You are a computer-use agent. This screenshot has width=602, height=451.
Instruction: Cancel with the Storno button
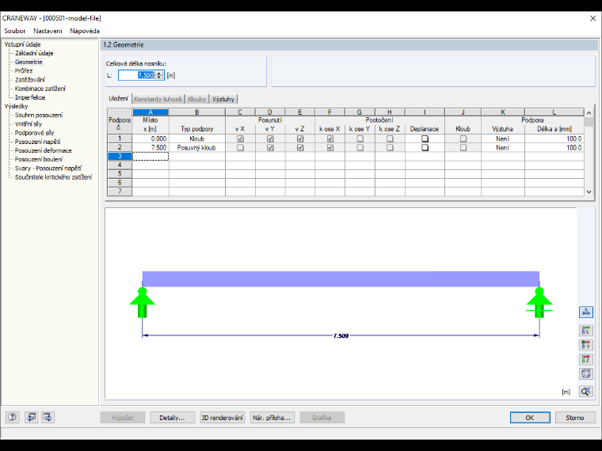click(x=575, y=418)
